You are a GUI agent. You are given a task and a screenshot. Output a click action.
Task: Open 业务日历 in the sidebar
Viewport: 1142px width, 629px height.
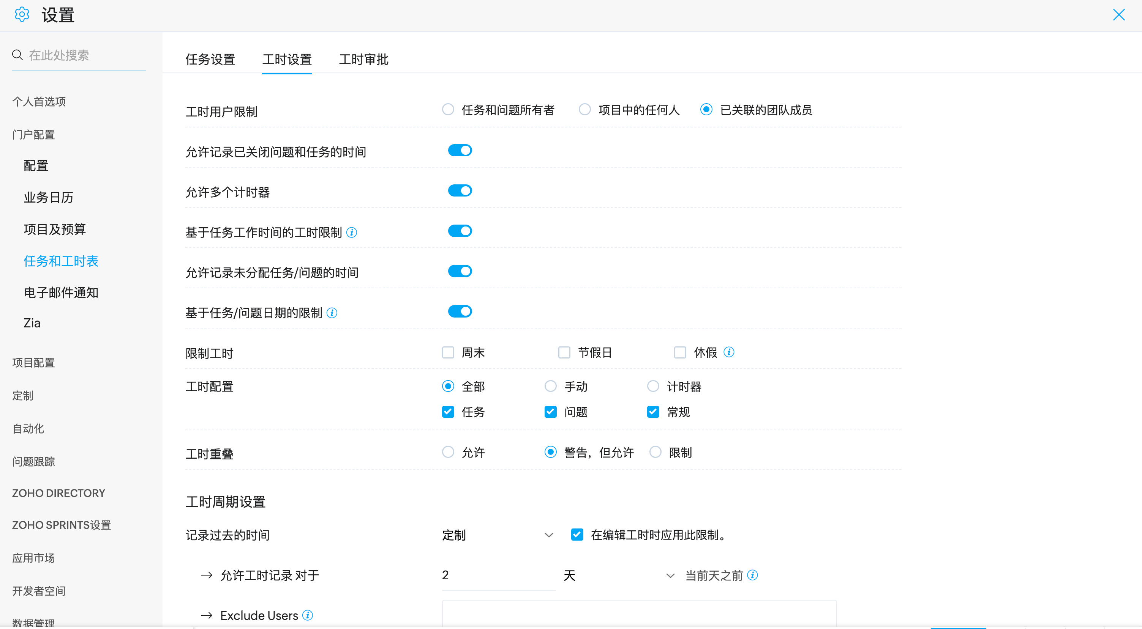[x=48, y=197]
